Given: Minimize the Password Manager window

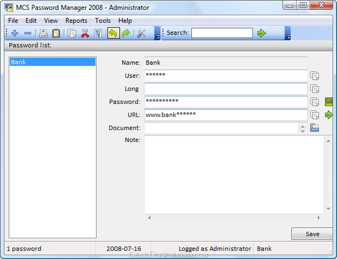Looking at the screenshot, I should 290,5.
